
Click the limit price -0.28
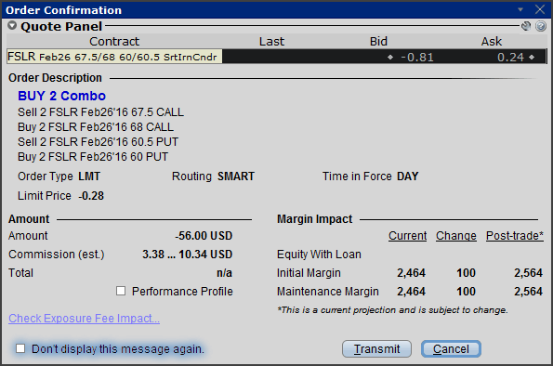pos(91,196)
